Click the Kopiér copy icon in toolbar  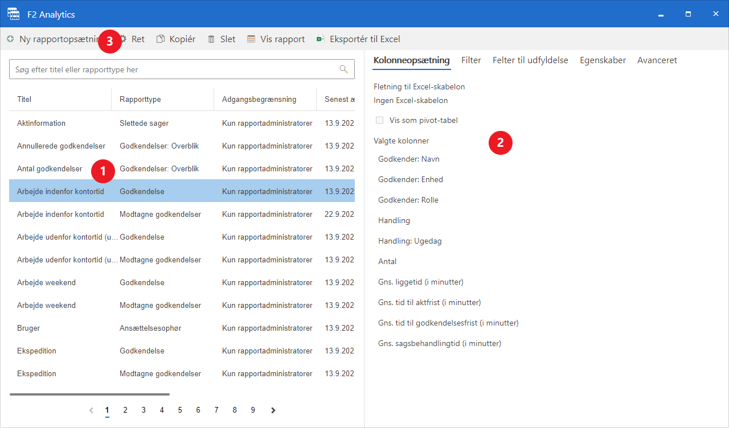click(x=161, y=39)
